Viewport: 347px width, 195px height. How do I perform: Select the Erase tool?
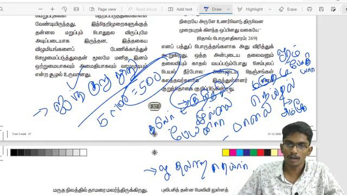click(x=288, y=9)
